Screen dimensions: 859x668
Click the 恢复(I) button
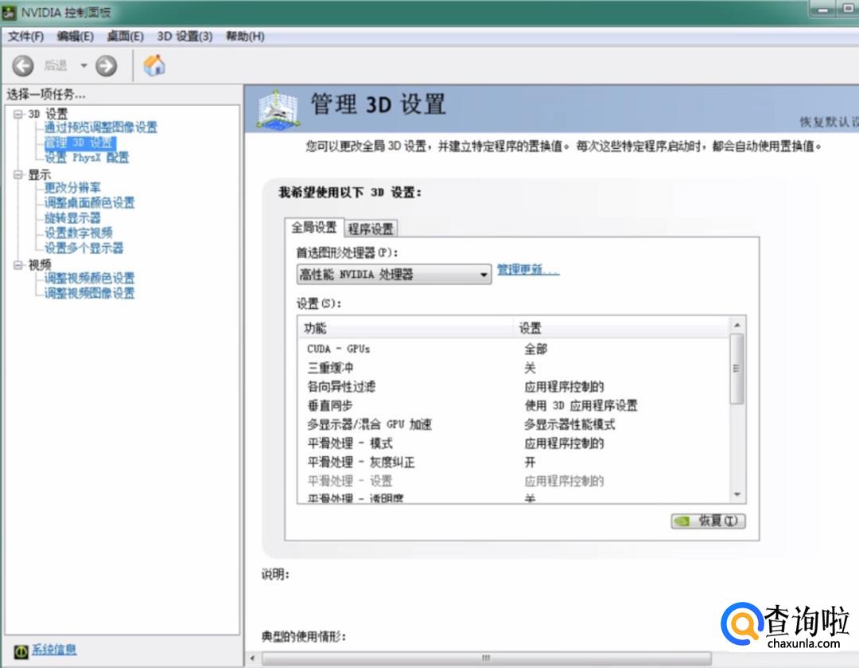point(709,521)
